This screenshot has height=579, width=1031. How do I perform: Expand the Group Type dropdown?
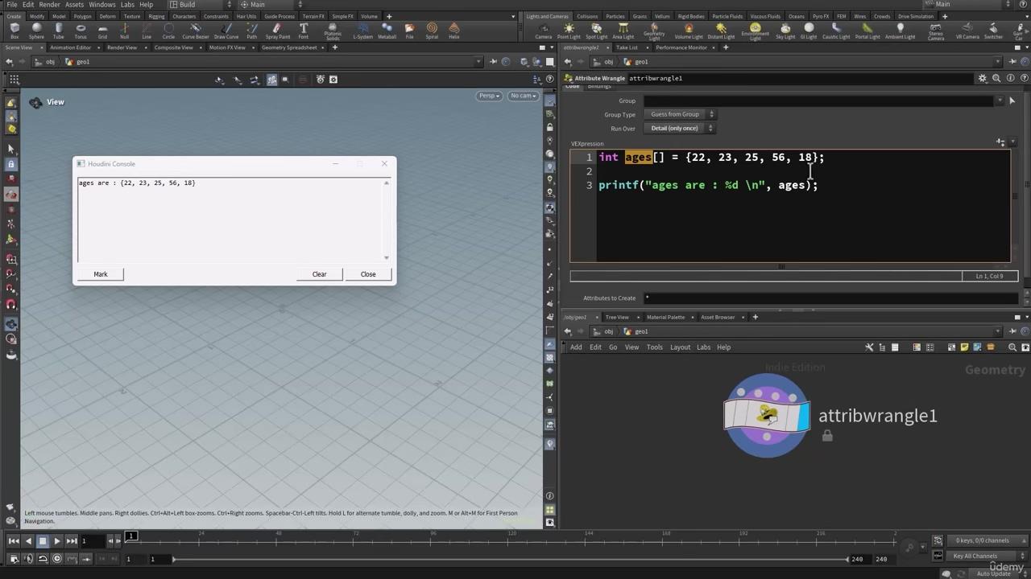681,114
